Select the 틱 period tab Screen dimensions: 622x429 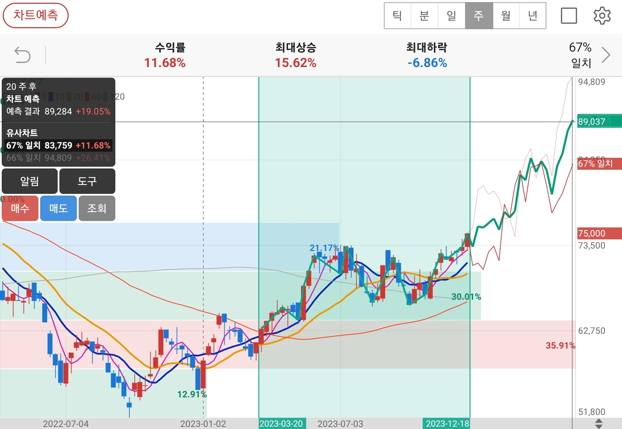point(398,16)
